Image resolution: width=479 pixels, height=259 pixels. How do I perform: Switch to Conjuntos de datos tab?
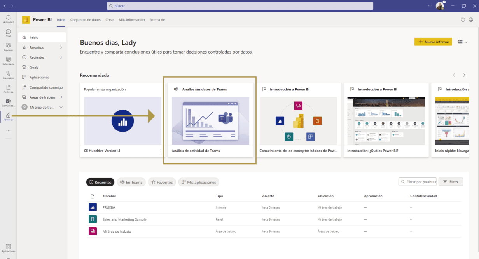tap(85, 20)
